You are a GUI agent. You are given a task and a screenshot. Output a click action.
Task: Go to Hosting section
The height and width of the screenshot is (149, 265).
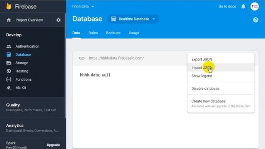click(22, 71)
